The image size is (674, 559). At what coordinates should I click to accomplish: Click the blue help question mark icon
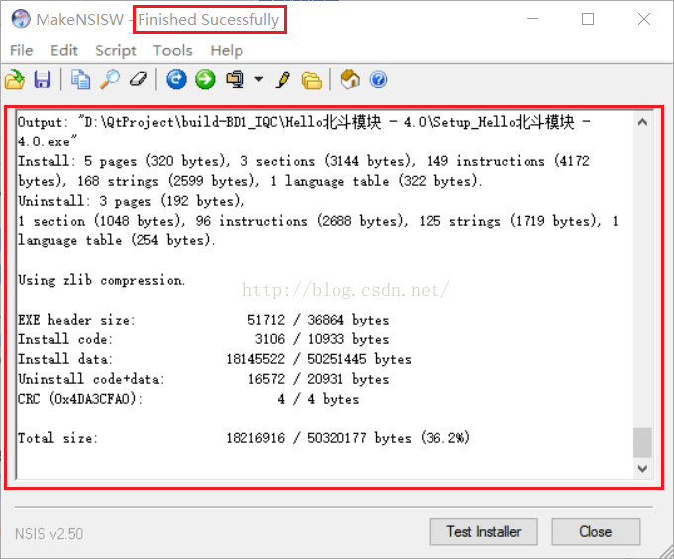click(x=379, y=80)
